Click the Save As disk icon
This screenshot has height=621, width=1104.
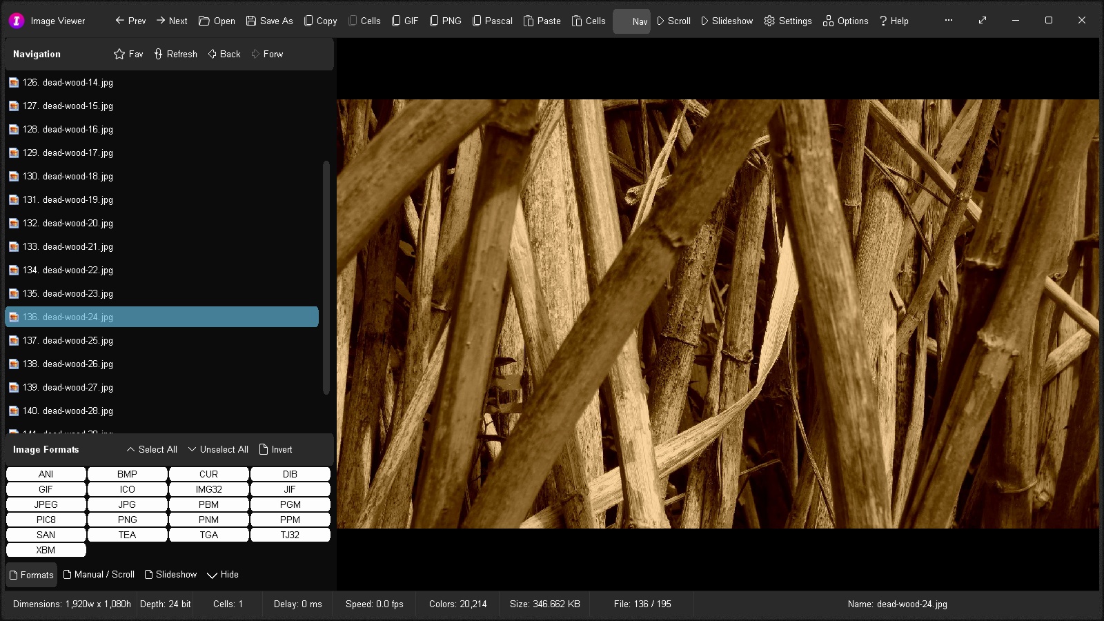click(x=252, y=21)
